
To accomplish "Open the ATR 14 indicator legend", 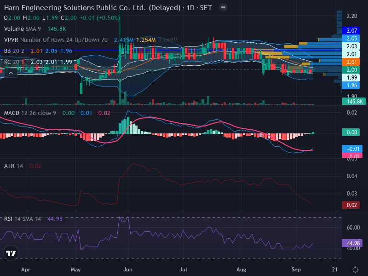I will click(13, 166).
